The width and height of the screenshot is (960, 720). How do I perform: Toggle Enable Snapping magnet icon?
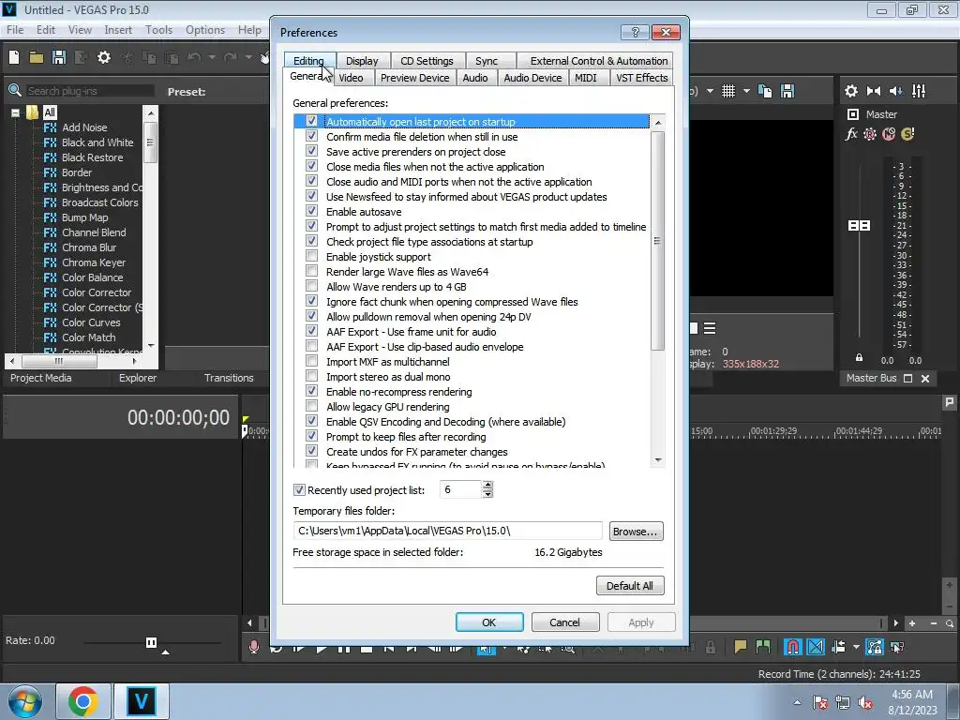coord(792,647)
